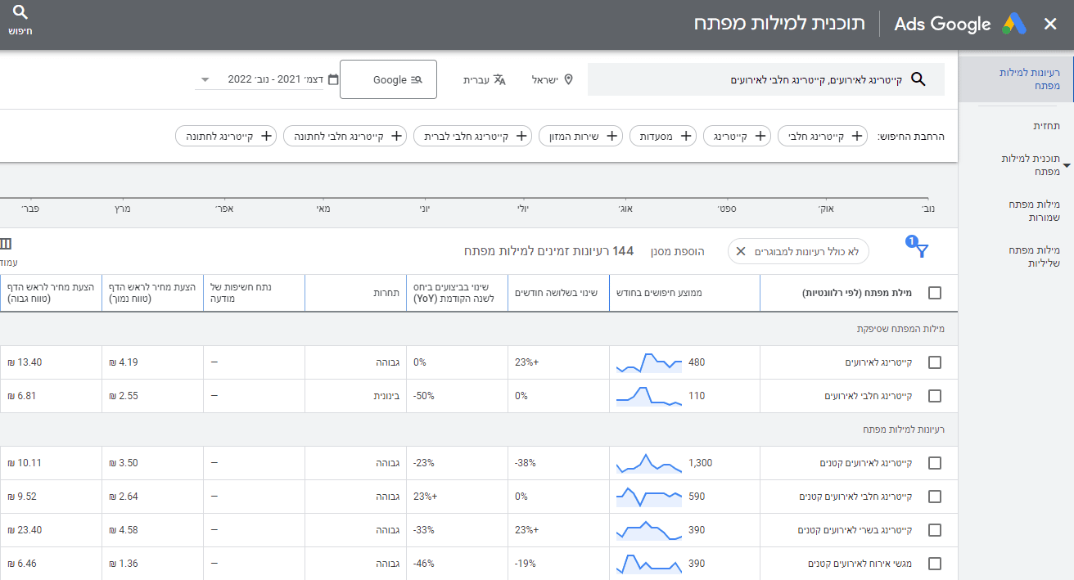Check the קייטרינג בשרי לאירועים קטנים row checkbox
Viewport: 1074px width, 580px height.
(x=935, y=530)
